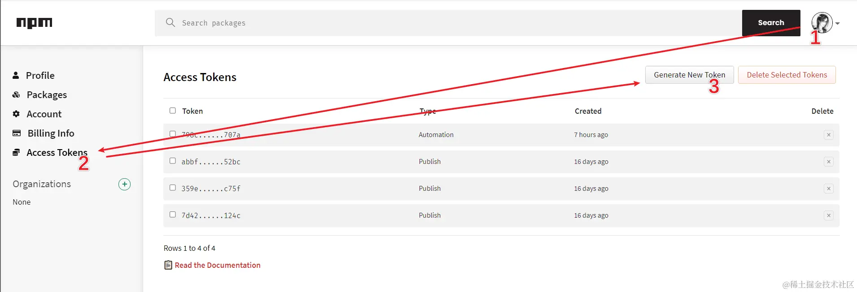The image size is (857, 292).
Task: Delete the abbf......52bc token with the x
Action: tap(829, 162)
